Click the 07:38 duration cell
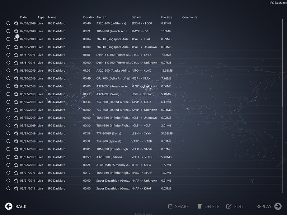The image size is (287, 215). [87, 133]
